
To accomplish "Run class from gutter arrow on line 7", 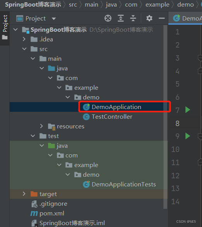I will (188, 110).
